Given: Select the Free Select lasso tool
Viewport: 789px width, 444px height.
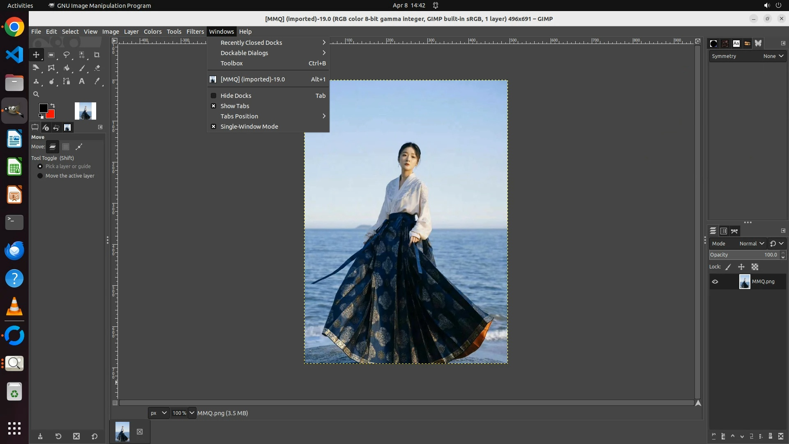Looking at the screenshot, I should [66, 55].
